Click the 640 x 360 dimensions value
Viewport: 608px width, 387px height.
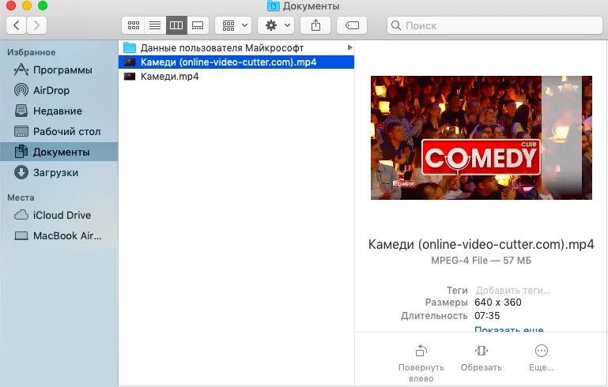tap(498, 302)
